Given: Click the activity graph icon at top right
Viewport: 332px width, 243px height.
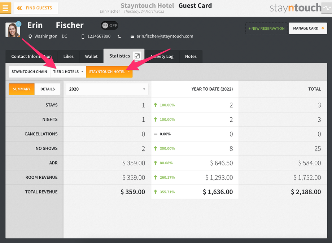Looking at the screenshot, I should pos(327,8).
